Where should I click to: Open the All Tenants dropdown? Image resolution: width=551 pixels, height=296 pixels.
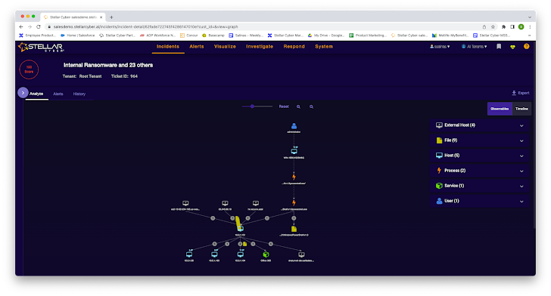point(474,46)
